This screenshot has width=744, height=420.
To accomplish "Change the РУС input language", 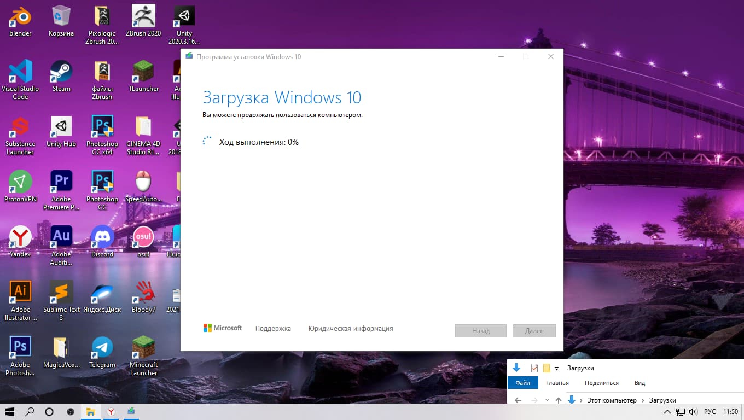I will [710, 412].
